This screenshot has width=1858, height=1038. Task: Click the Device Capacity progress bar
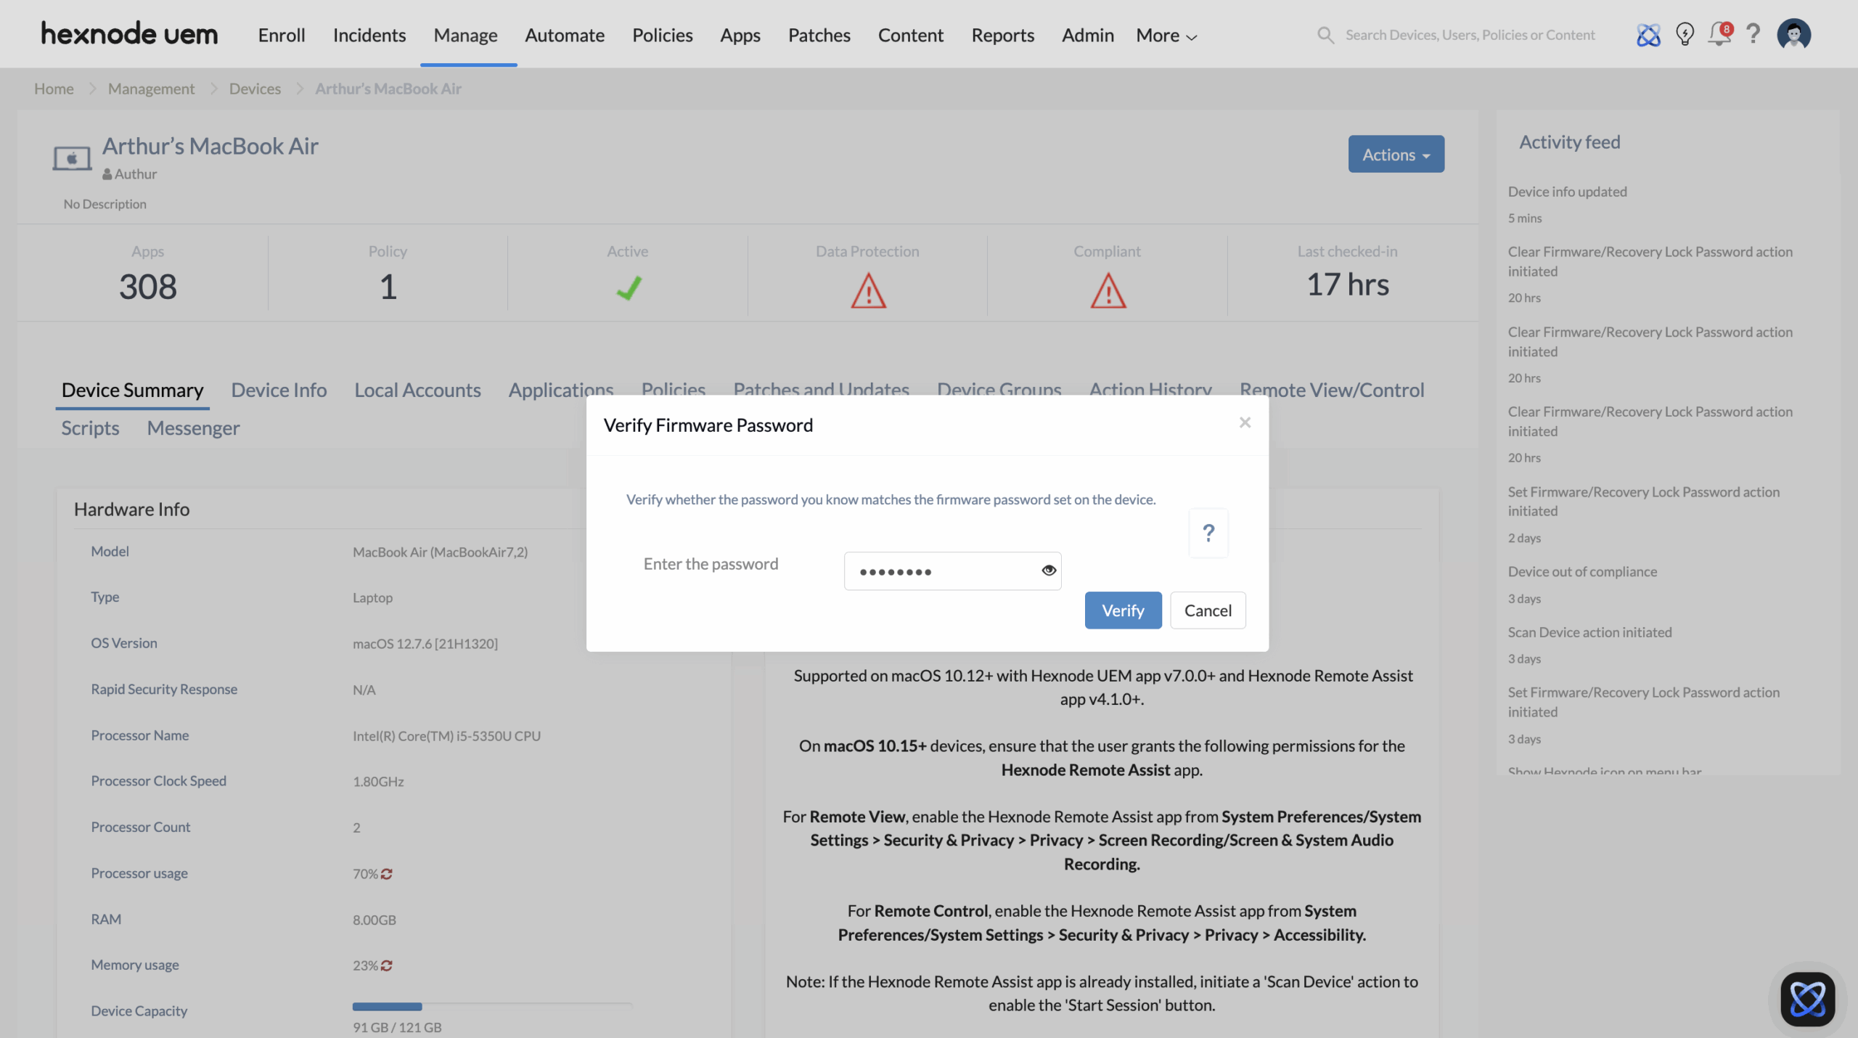tap(492, 1007)
